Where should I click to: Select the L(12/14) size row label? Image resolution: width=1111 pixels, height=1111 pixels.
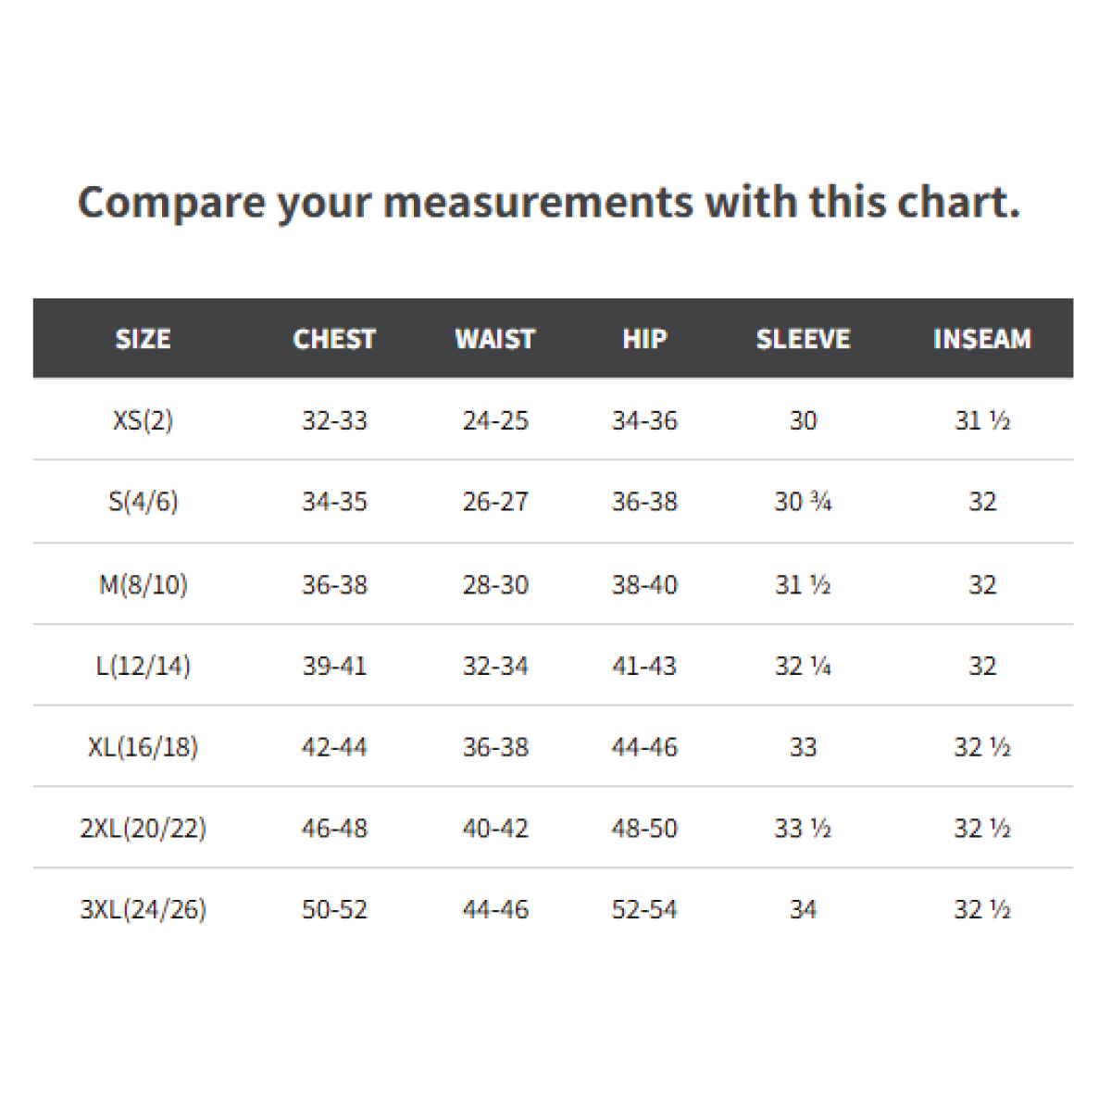[x=143, y=666]
